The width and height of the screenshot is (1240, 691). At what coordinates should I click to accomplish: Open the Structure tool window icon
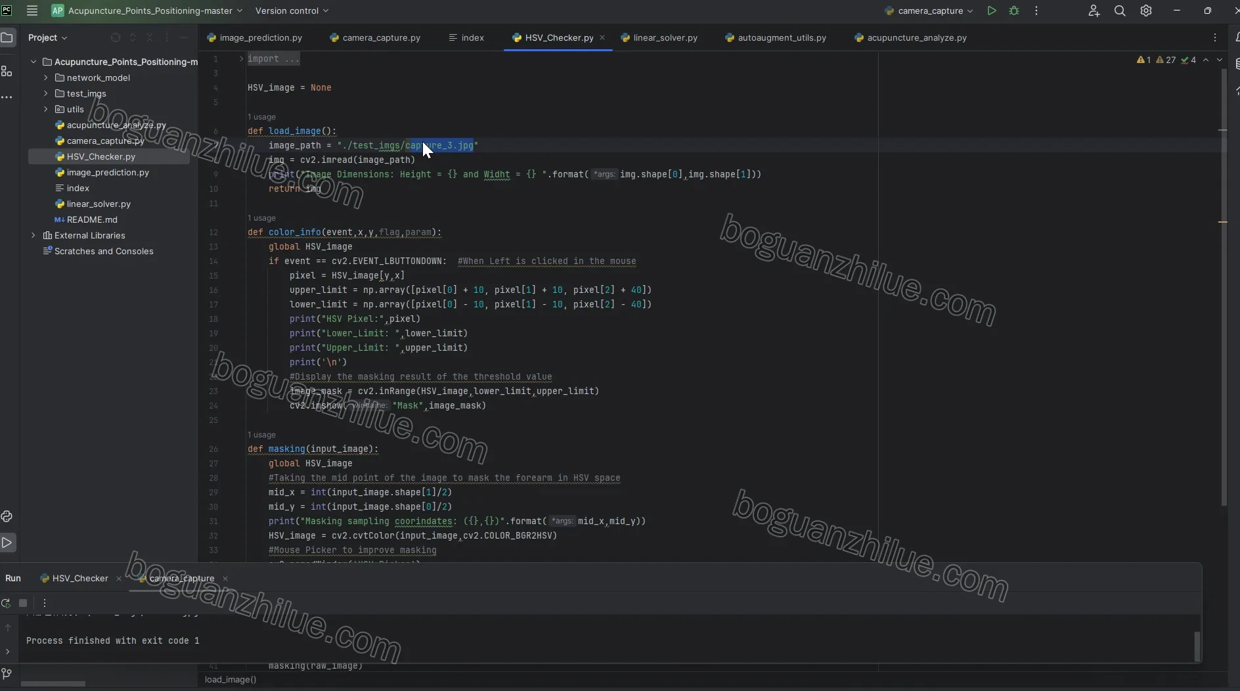7,71
